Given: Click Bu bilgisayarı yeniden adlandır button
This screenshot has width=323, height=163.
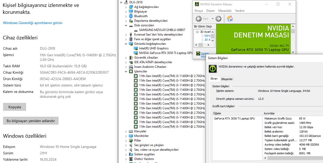Looking at the screenshot, I should (x=31, y=121).
